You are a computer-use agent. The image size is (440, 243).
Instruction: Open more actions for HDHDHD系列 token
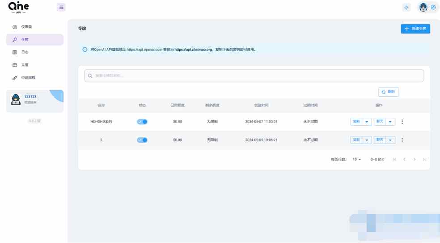click(x=402, y=122)
